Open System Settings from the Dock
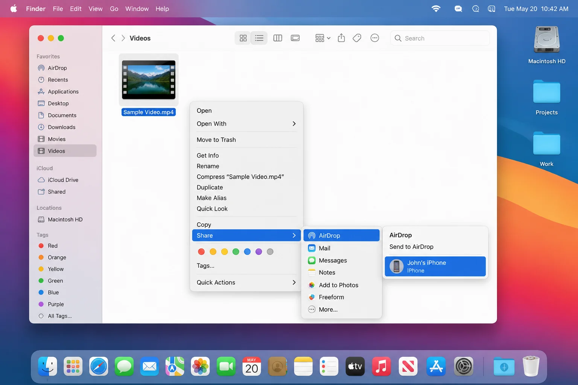This screenshot has width=578, height=385. (x=464, y=366)
